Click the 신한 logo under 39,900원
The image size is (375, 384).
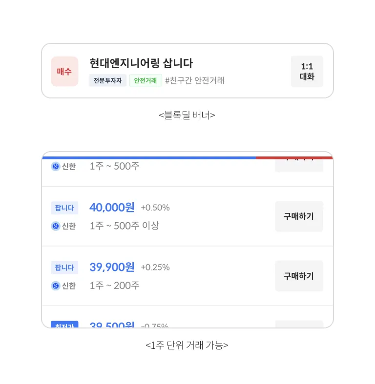[56, 286]
